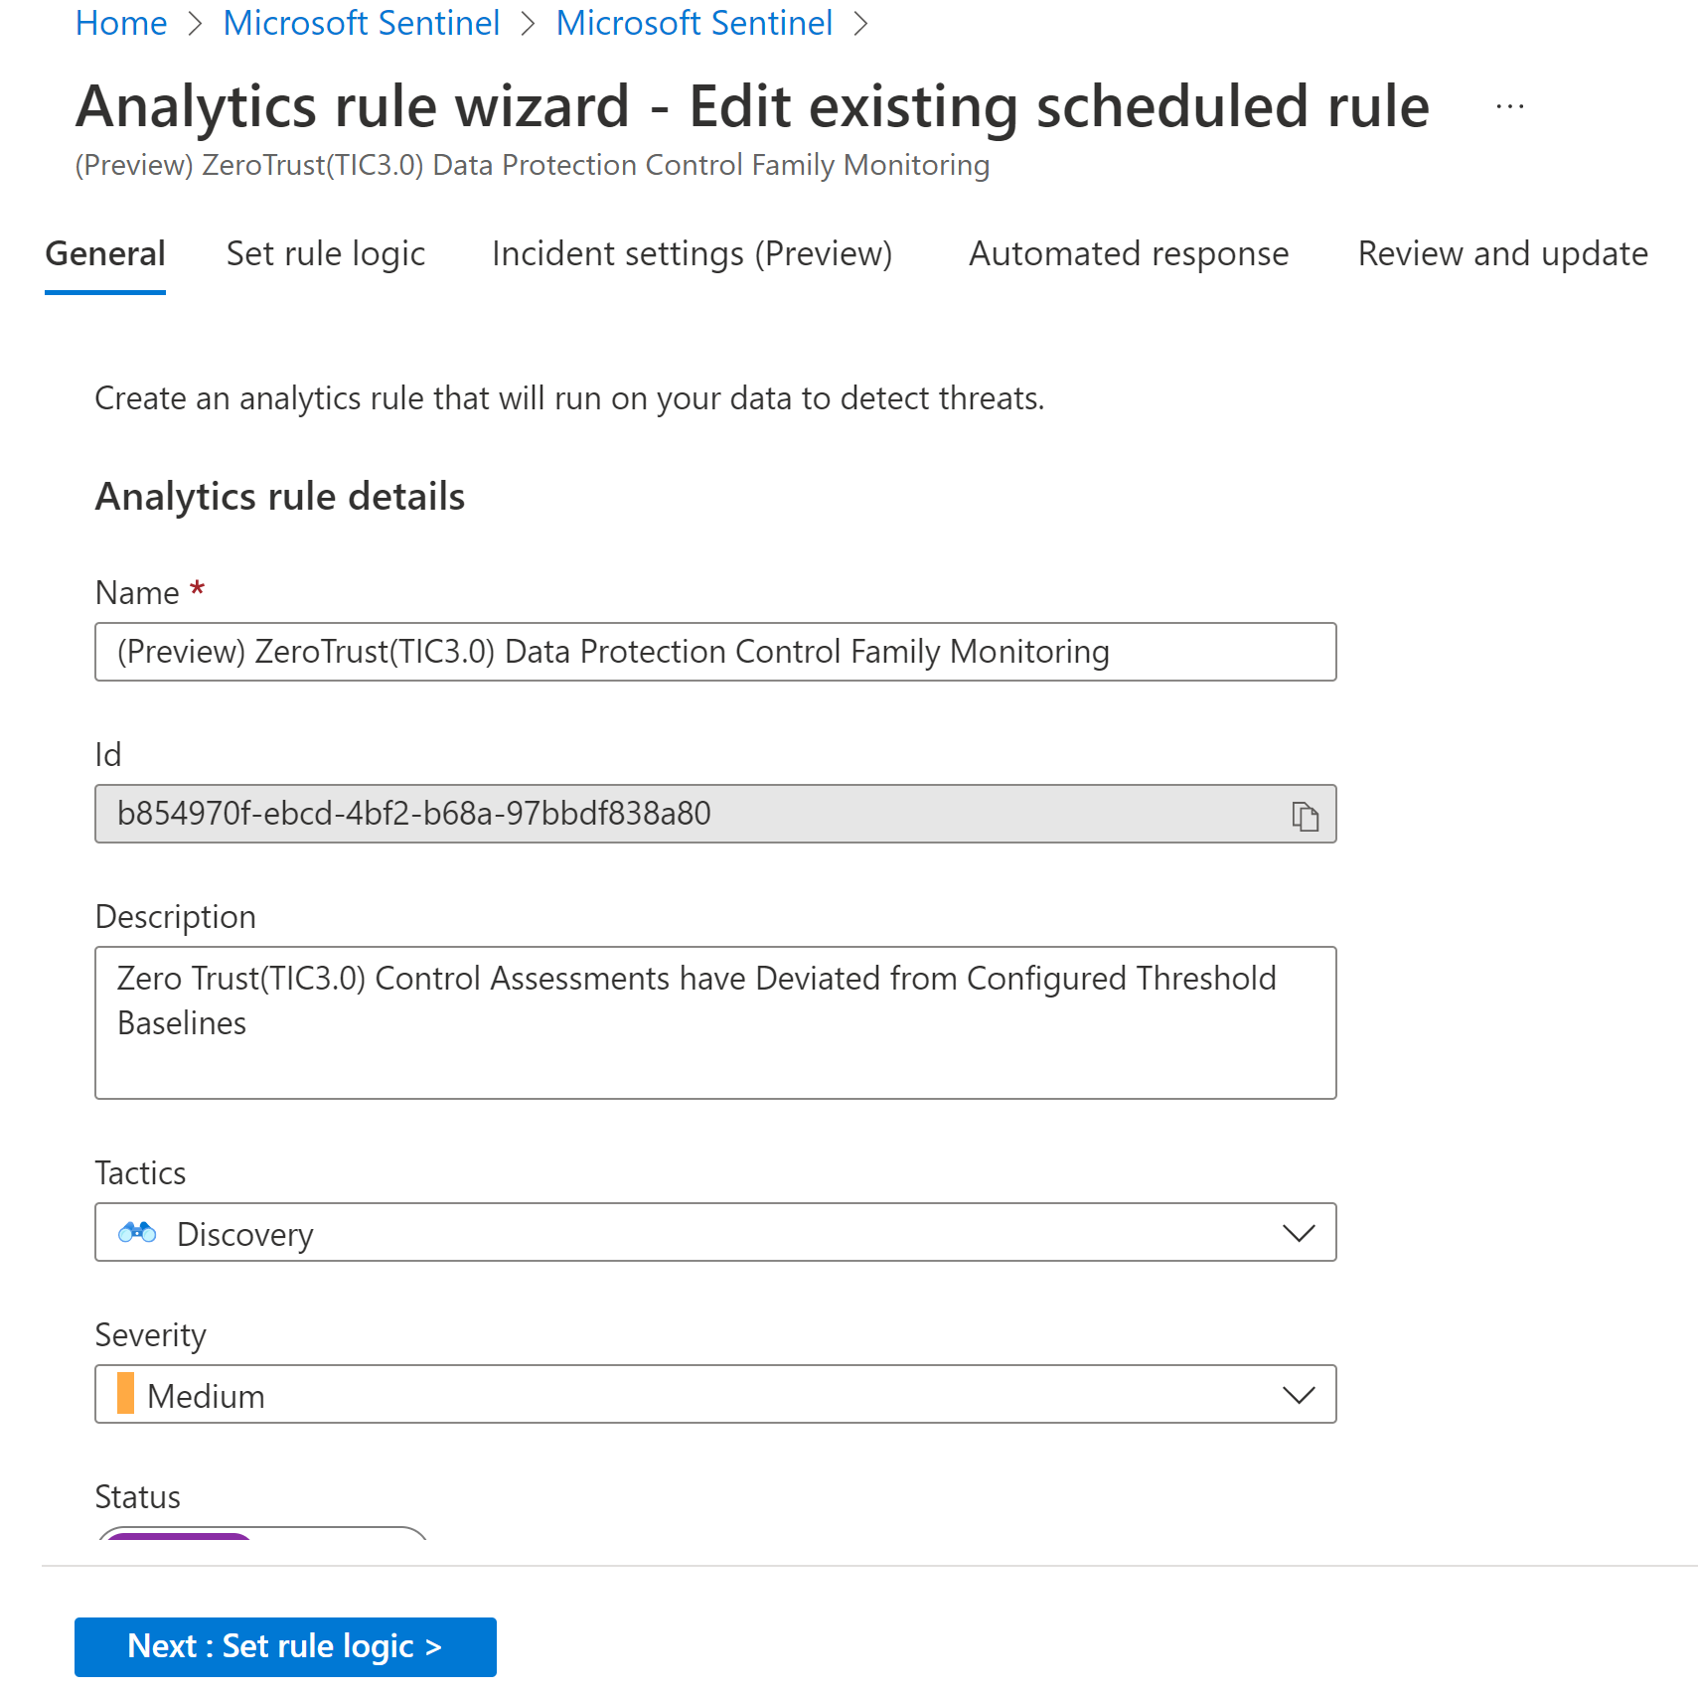Image resolution: width=1698 pixels, height=1692 pixels.
Task: Click the Medium severity orange indicator
Action: (125, 1394)
